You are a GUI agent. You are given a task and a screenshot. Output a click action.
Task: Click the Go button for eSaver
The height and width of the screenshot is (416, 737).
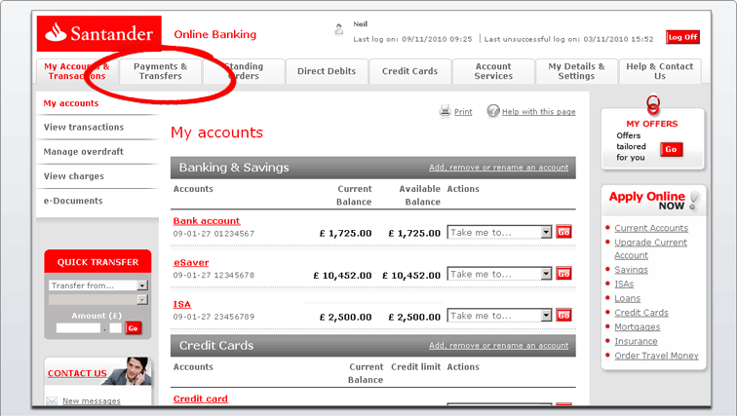point(563,274)
